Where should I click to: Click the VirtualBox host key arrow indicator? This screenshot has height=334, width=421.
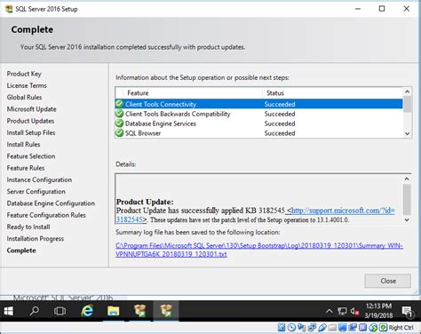click(383, 327)
